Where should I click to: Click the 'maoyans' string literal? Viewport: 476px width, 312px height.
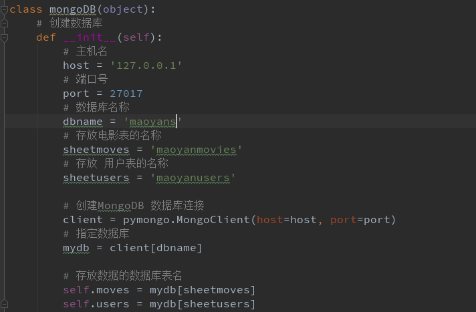(x=152, y=122)
